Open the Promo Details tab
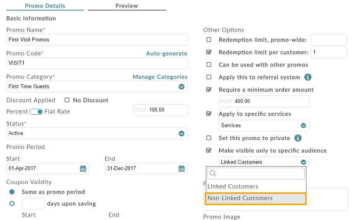355x220 pixels. click(45, 6)
